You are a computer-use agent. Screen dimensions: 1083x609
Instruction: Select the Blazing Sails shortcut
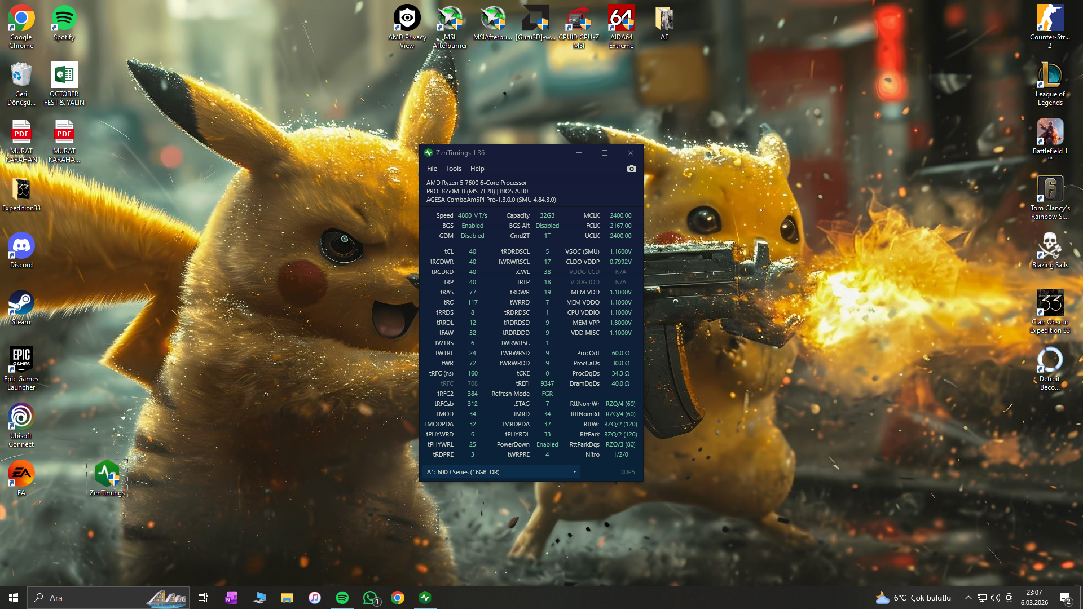point(1050,251)
